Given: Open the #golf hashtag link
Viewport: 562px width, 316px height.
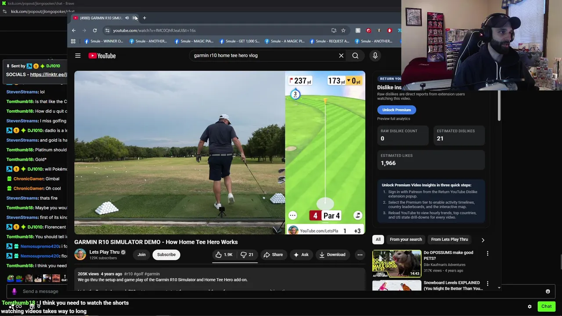Looking at the screenshot, I should tap(138, 274).
